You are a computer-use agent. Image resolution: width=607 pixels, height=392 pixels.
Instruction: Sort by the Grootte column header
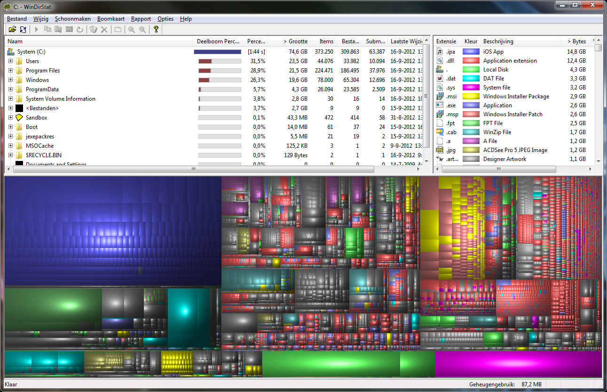click(x=295, y=41)
